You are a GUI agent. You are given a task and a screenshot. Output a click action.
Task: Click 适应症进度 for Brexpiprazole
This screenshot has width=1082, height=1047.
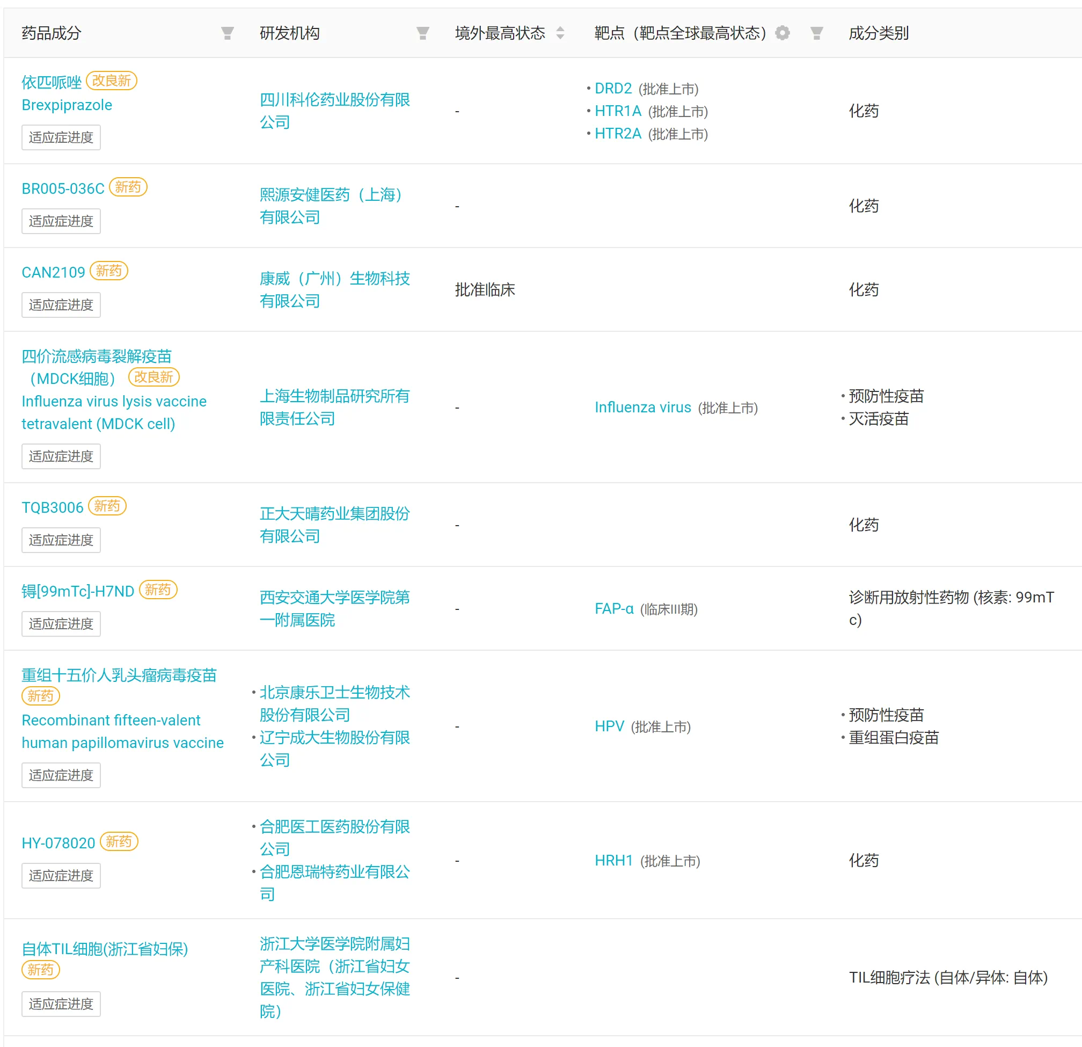click(61, 137)
